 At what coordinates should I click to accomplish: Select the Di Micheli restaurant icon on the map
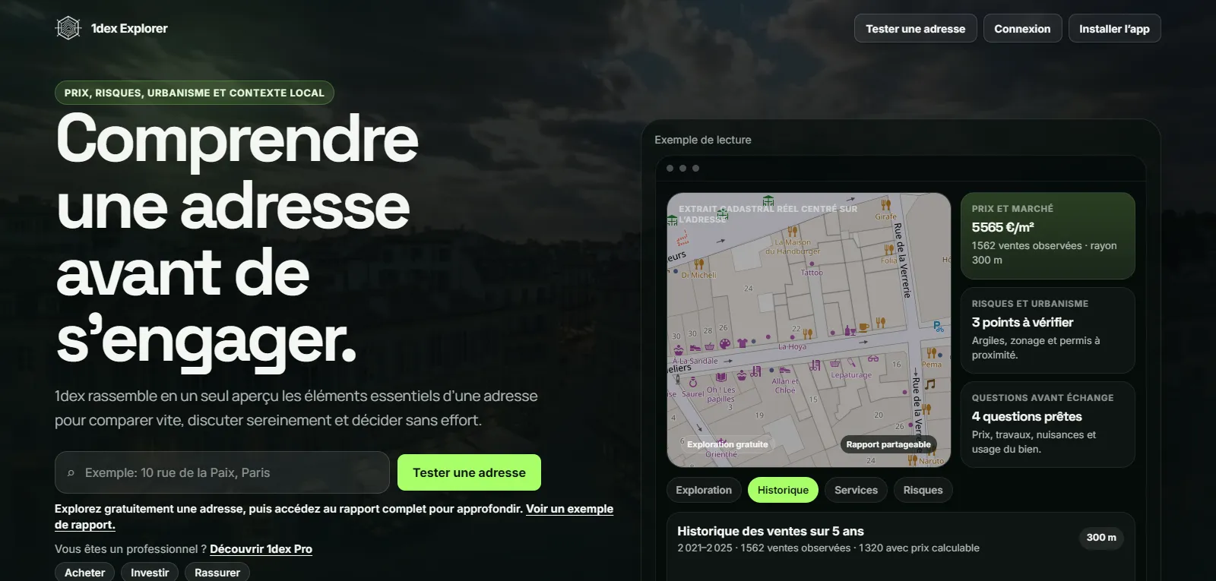click(698, 264)
